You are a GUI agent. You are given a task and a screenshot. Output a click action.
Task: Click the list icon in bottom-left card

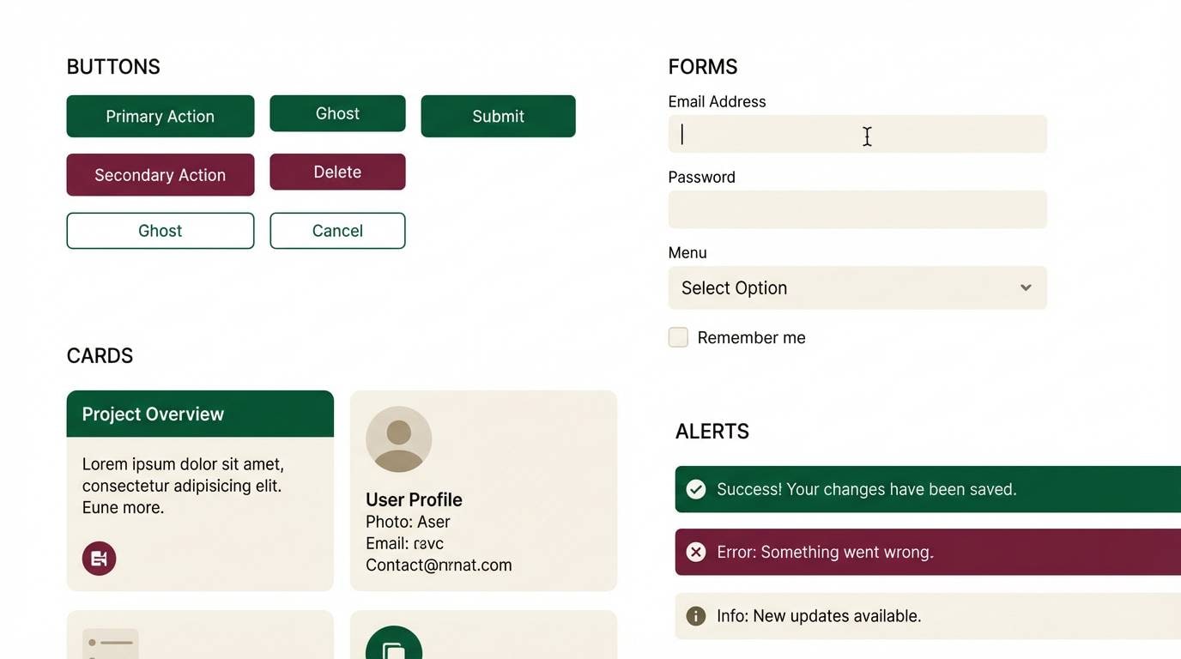click(x=111, y=644)
